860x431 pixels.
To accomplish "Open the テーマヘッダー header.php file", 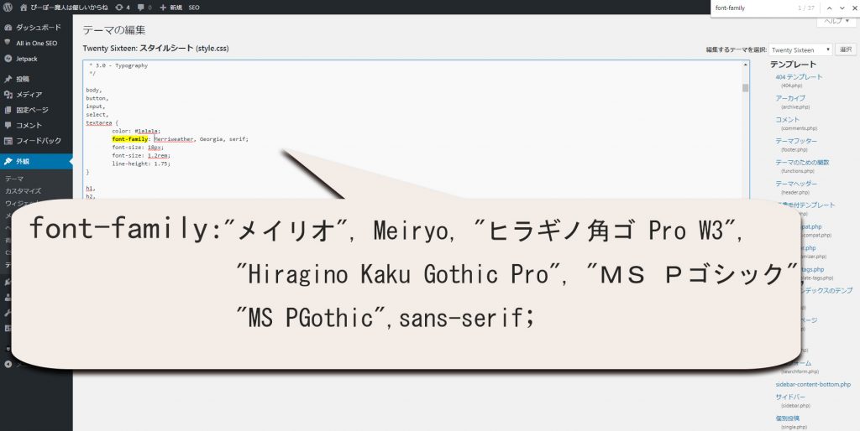I will (796, 184).
